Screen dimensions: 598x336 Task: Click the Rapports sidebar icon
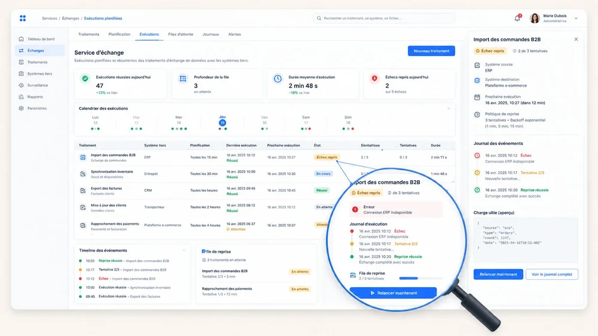(21, 97)
